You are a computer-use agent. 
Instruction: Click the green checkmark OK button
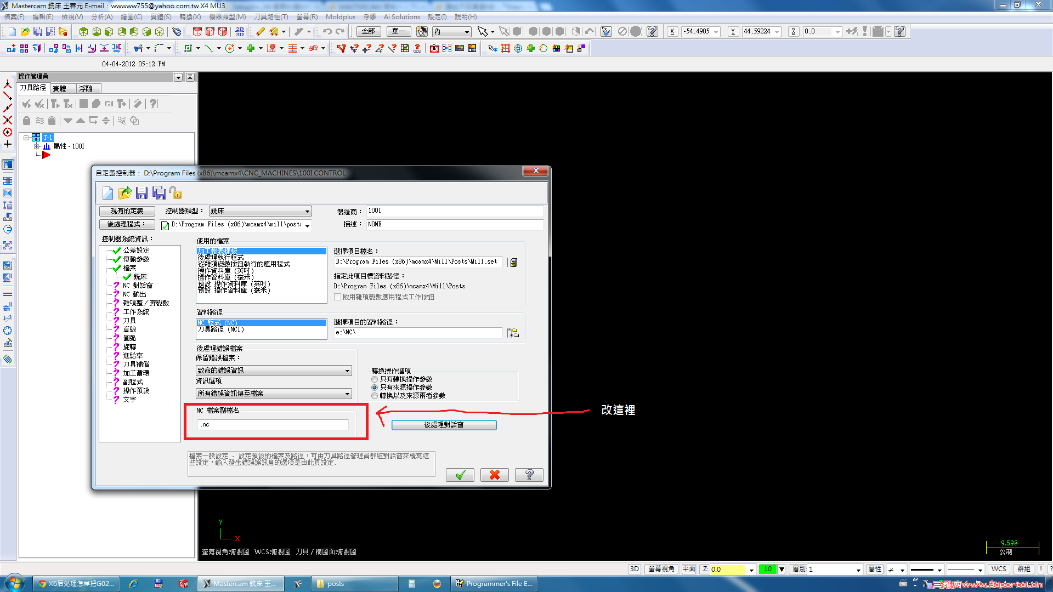pyautogui.click(x=460, y=475)
